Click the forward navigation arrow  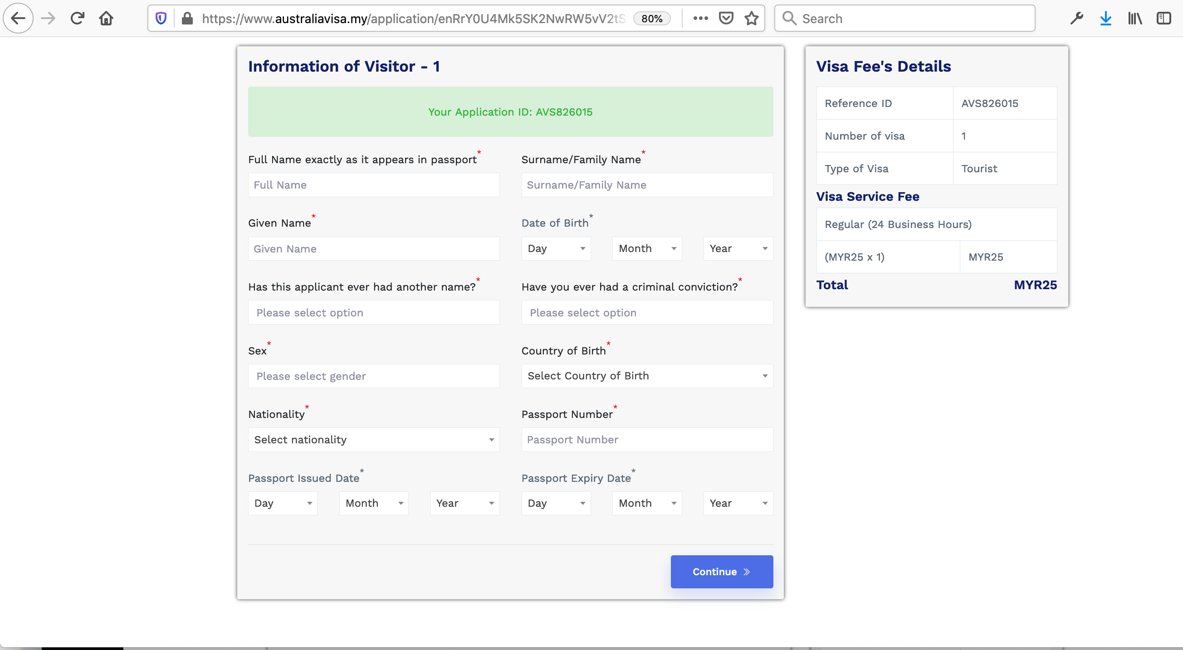tap(48, 19)
